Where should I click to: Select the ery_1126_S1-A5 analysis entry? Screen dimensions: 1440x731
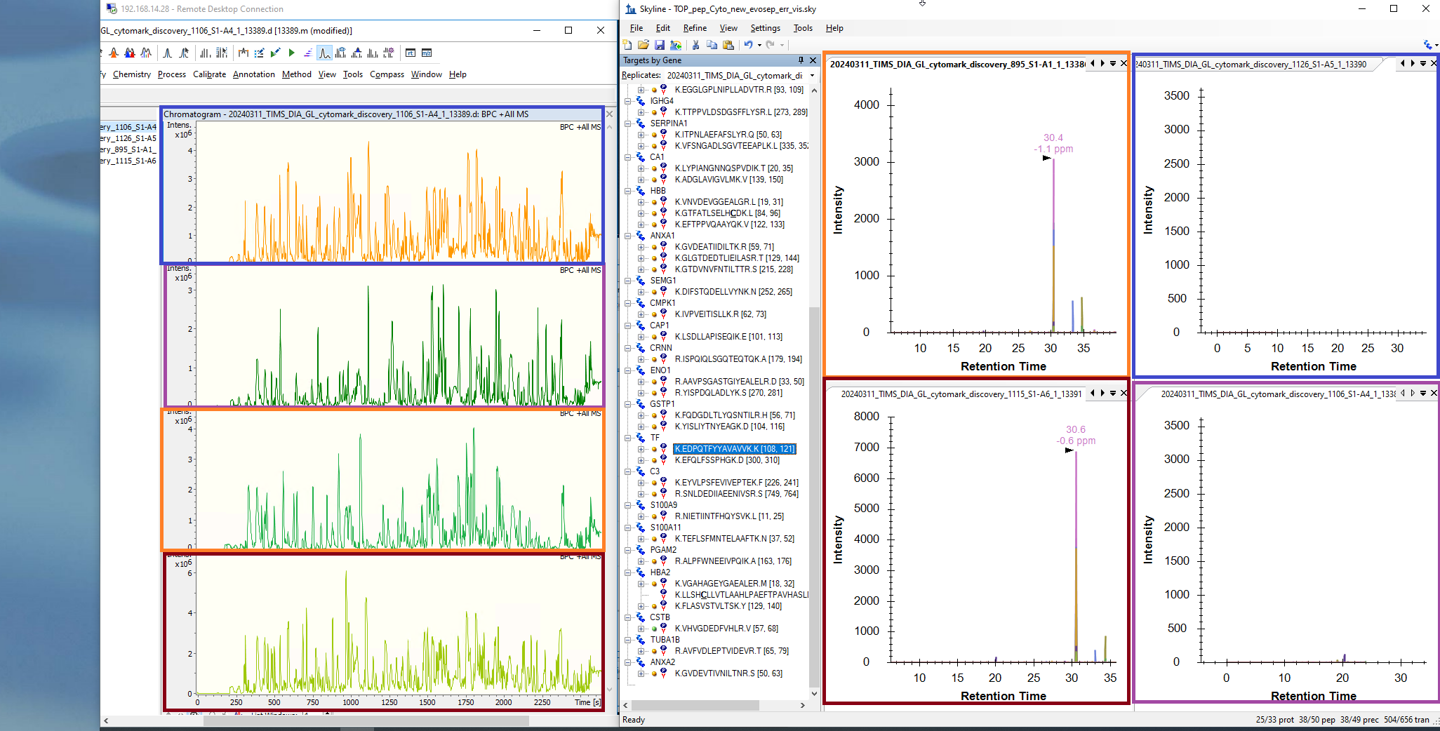(x=128, y=138)
